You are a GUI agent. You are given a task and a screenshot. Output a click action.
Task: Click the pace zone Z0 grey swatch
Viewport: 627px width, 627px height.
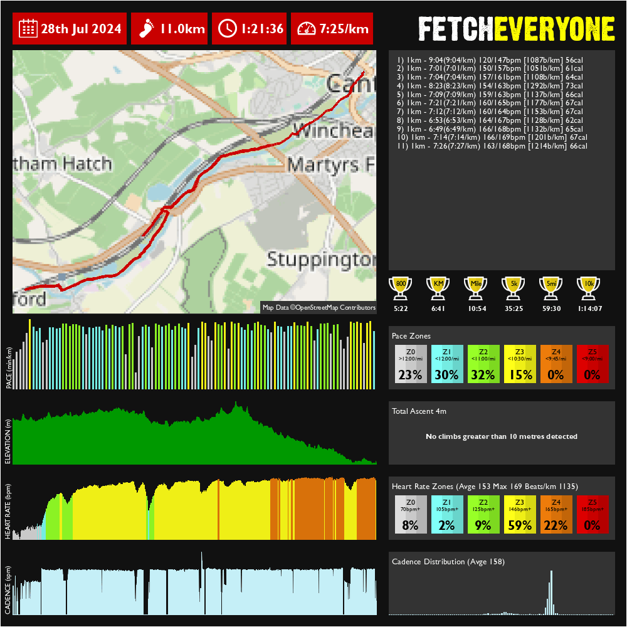(411, 364)
